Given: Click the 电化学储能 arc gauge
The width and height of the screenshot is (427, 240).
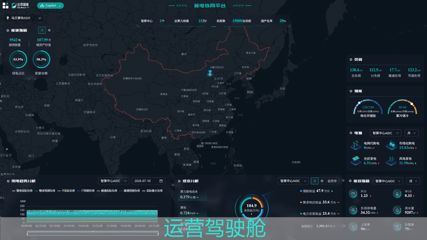Looking at the screenshot, I should (x=368, y=107).
